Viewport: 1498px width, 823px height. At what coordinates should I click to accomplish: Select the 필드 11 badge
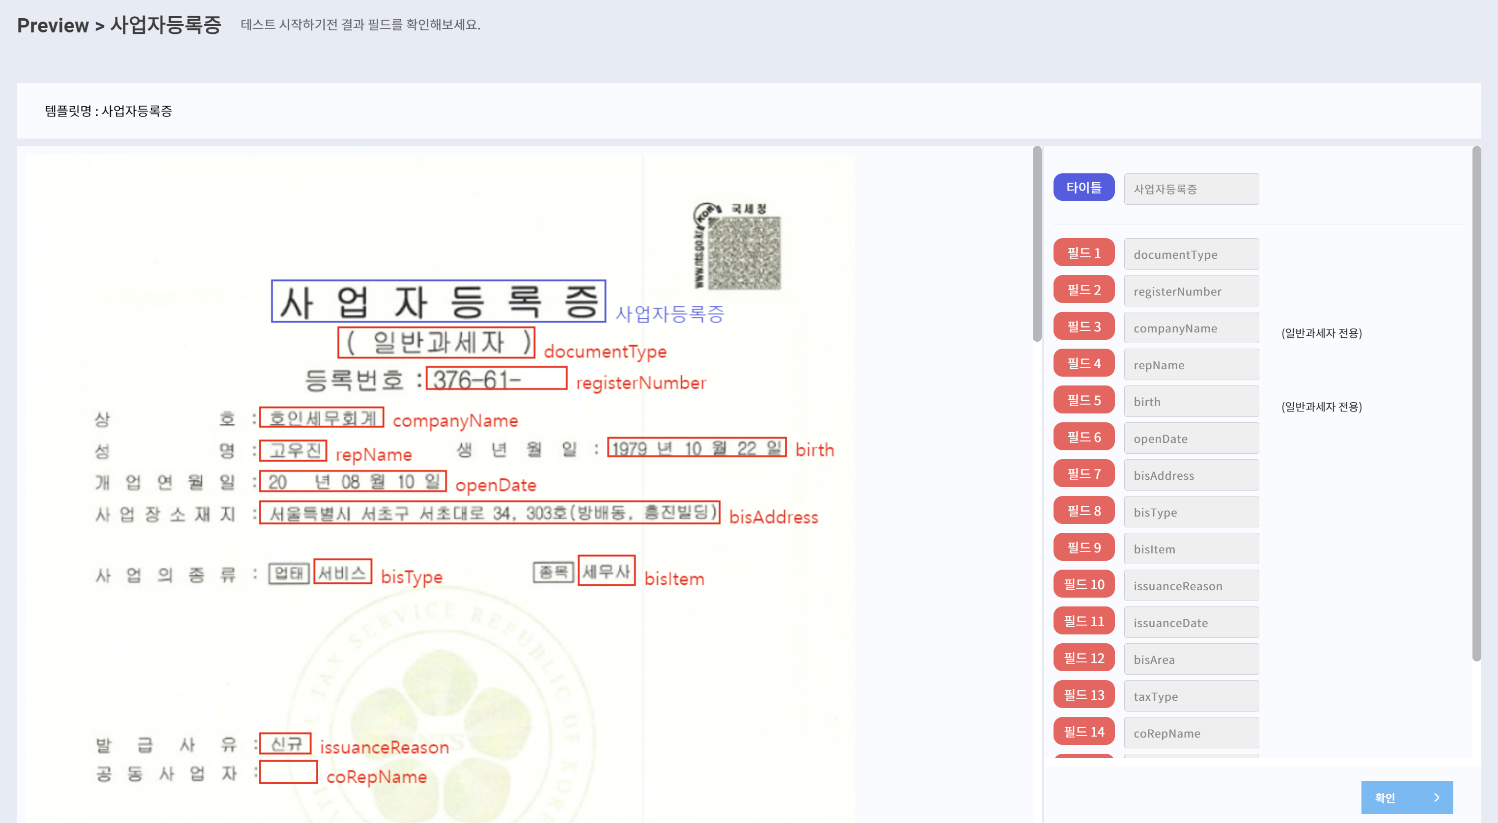1083,621
